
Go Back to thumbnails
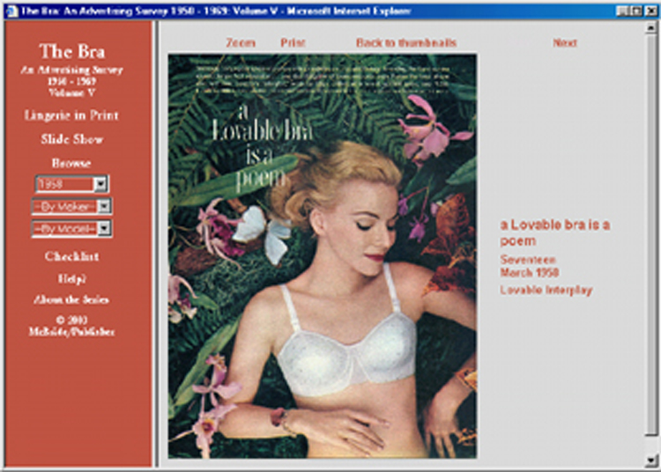click(406, 43)
